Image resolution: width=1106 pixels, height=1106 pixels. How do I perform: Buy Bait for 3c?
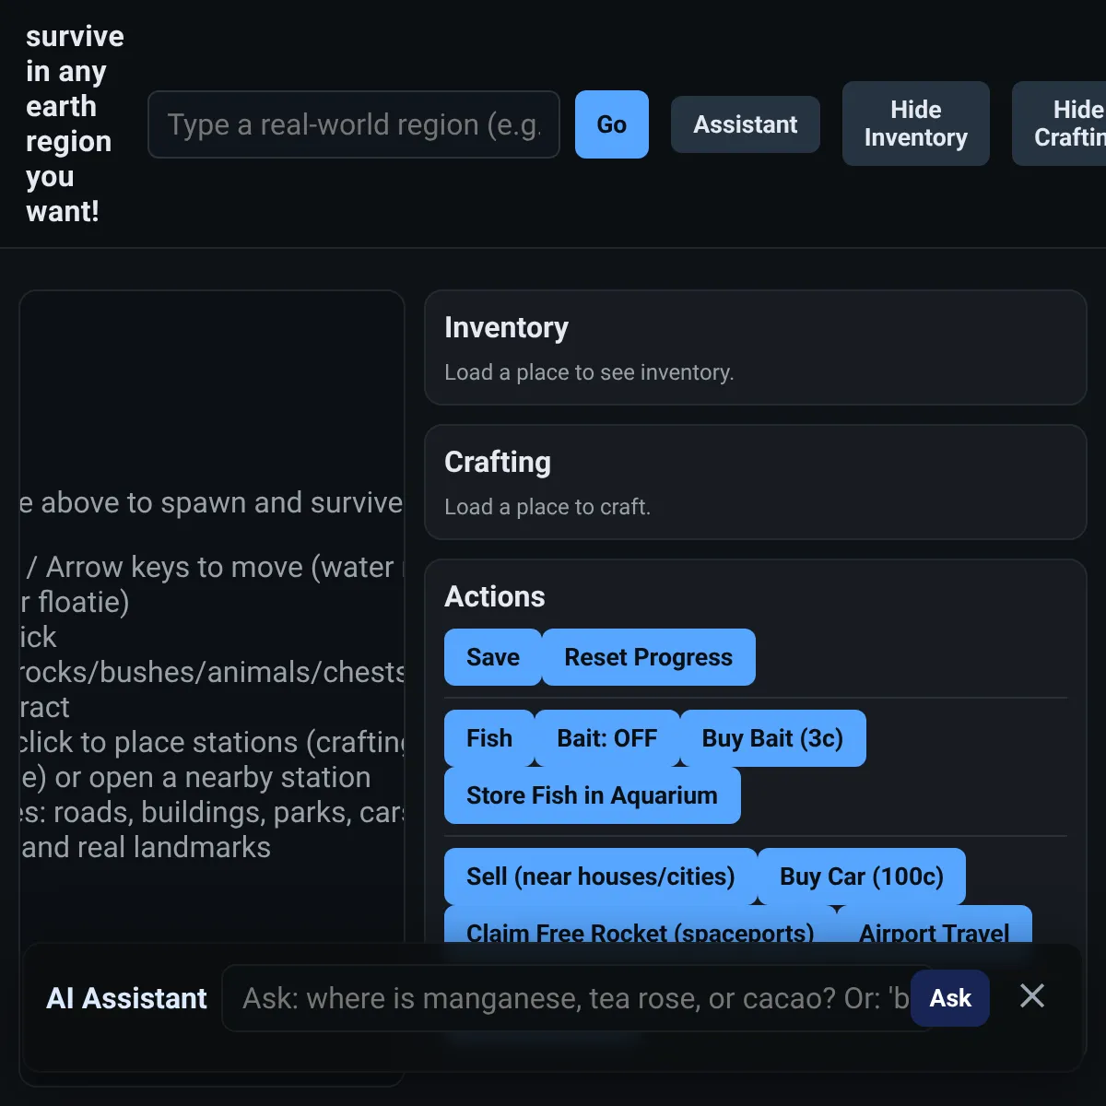click(x=772, y=738)
